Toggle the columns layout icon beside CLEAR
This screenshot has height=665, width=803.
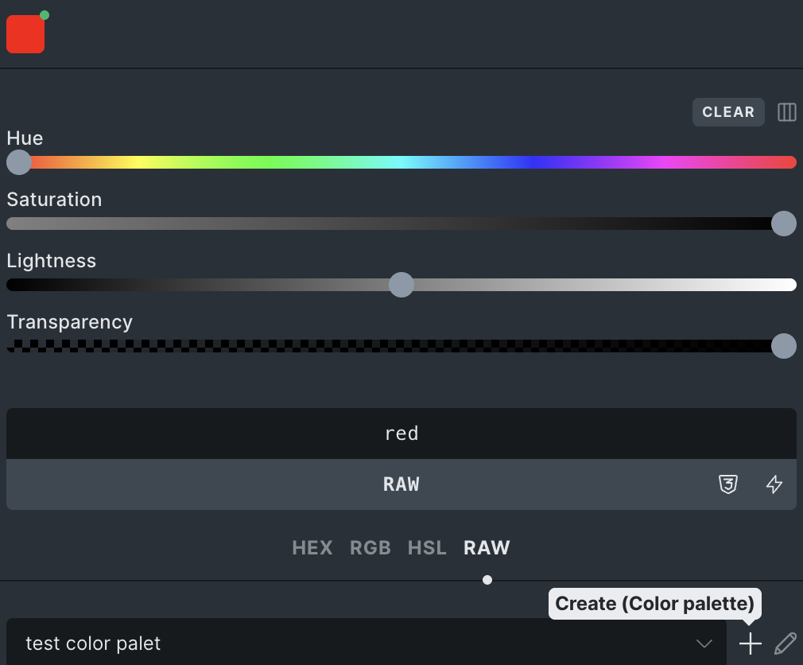click(x=786, y=112)
